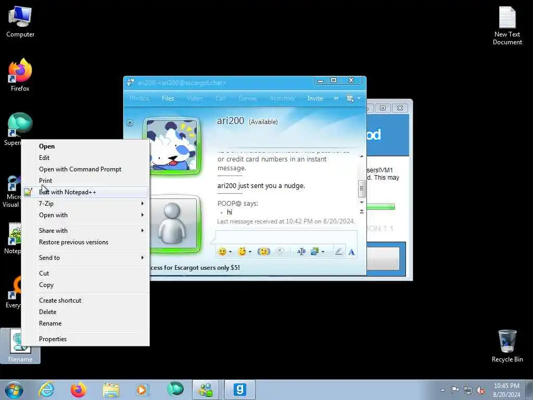Expand the Share with submenu
Screen dimensions: 533x400
click(x=85, y=231)
